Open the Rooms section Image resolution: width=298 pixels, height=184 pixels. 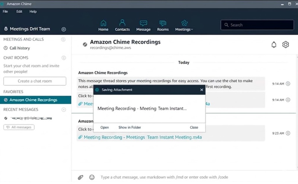[x=163, y=26]
